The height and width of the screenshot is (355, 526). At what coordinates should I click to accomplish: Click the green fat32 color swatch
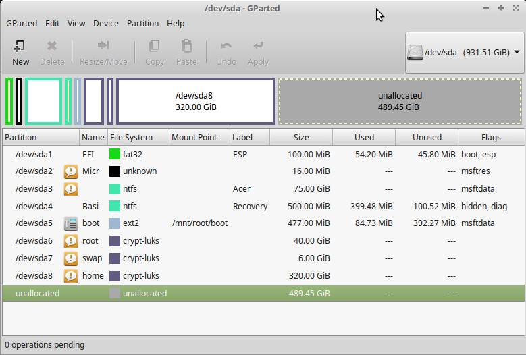pyautogui.click(x=115, y=154)
